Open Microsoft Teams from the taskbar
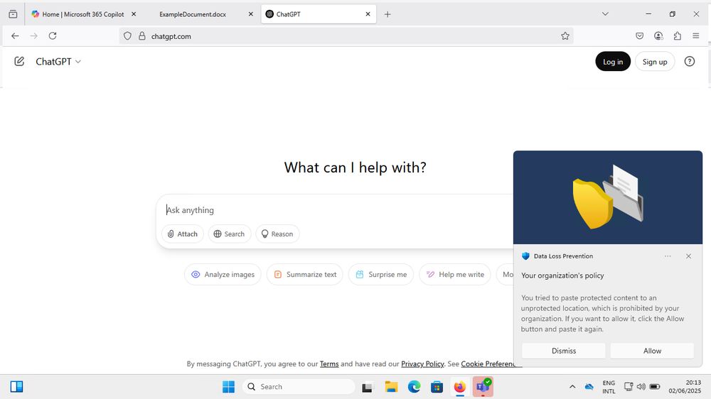 pyautogui.click(x=483, y=387)
